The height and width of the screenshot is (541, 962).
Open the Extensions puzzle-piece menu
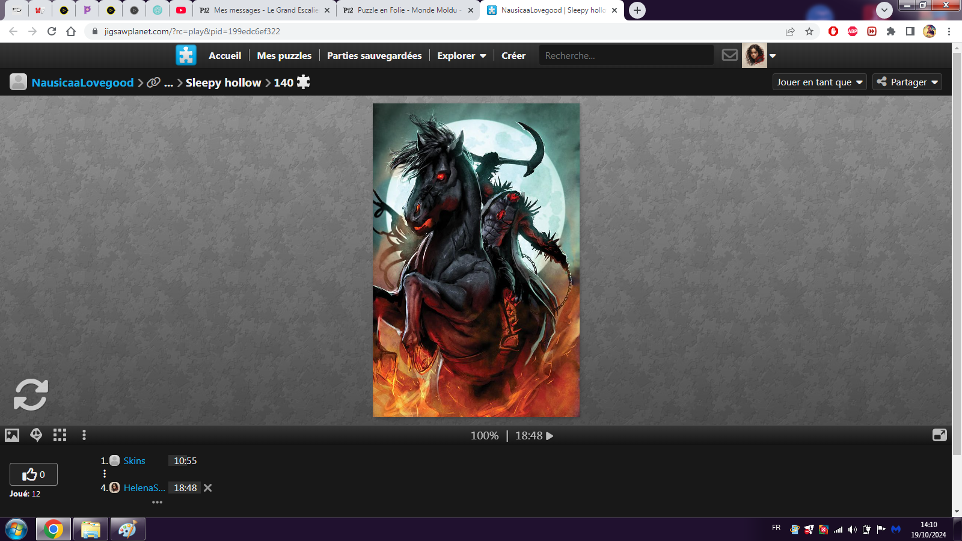891,31
